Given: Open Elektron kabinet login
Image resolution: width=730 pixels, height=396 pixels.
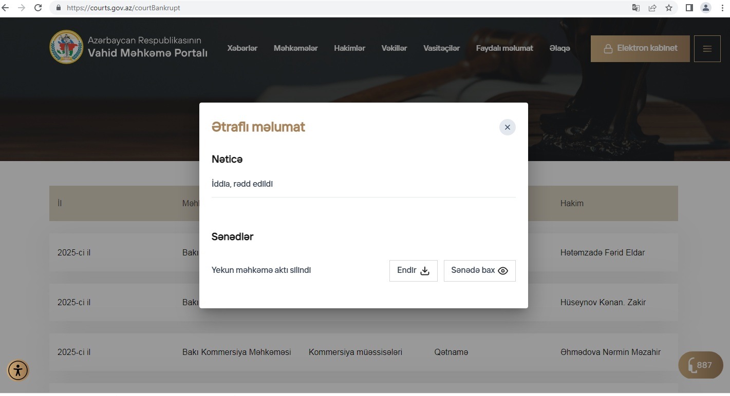Looking at the screenshot, I should pyautogui.click(x=640, y=48).
